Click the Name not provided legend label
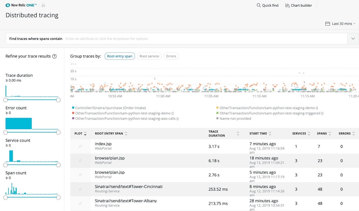This screenshot has width=359, height=211. 235,119
